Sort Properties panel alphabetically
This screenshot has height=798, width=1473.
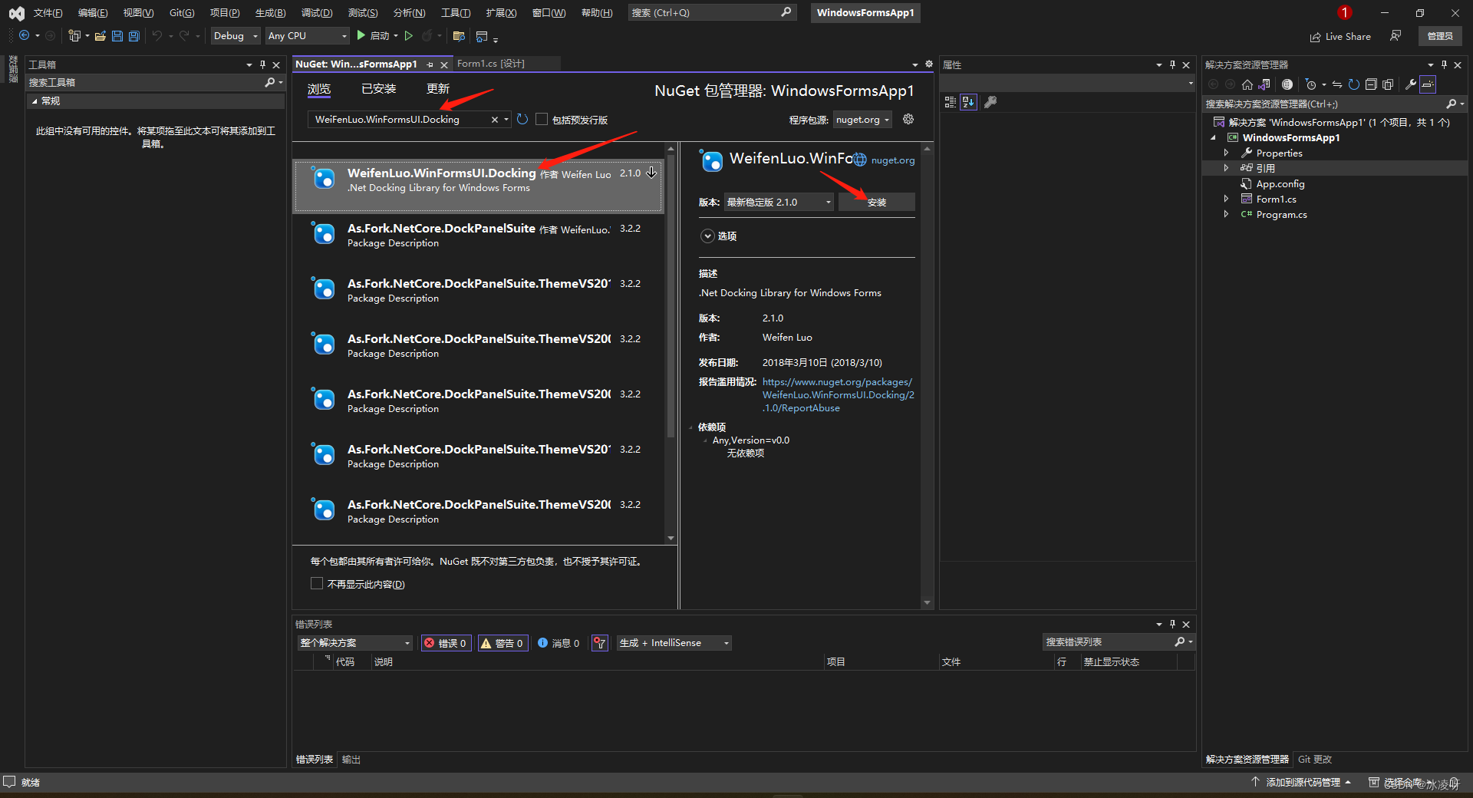[968, 102]
